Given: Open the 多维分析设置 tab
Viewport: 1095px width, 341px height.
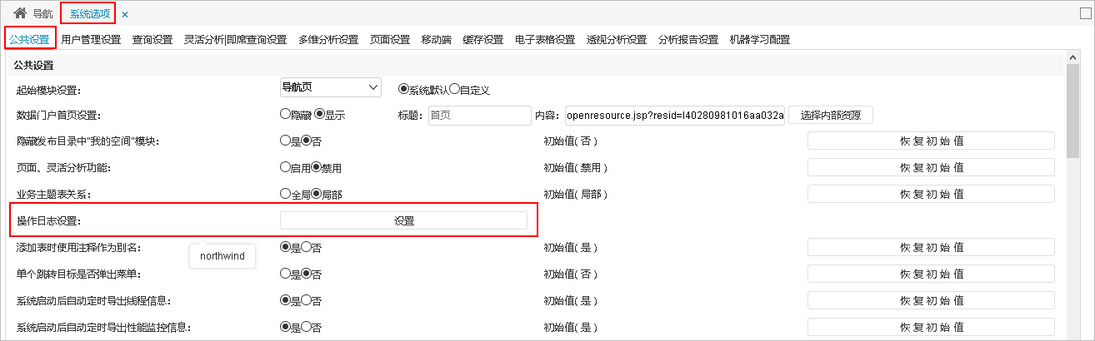Looking at the screenshot, I should [328, 39].
